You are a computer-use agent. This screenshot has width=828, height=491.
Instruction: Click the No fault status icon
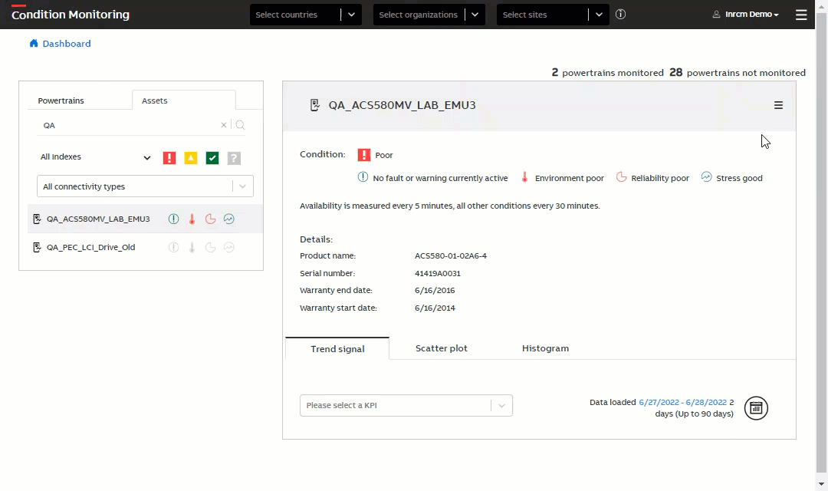tap(363, 177)
